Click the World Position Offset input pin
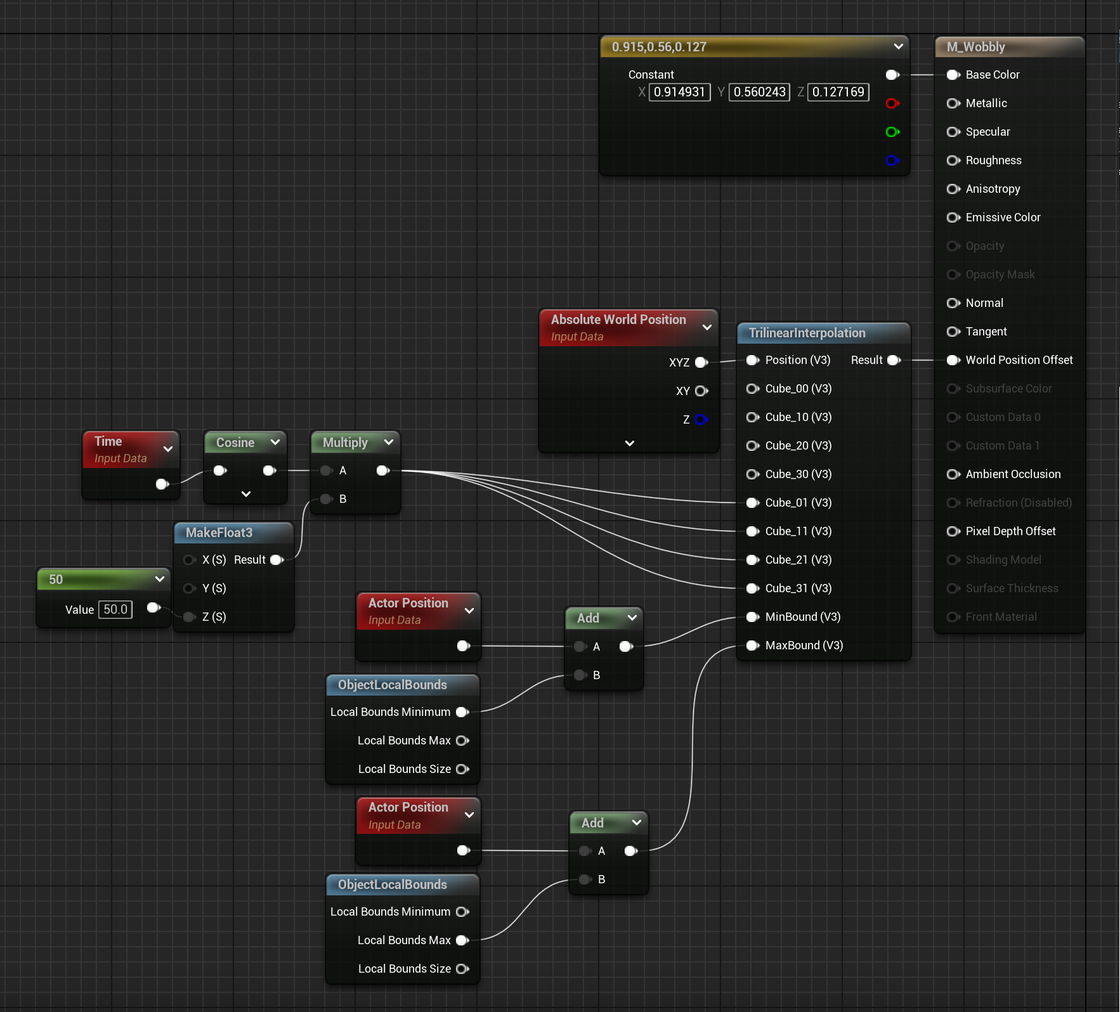This screenshot has height=1012, width=1120. (x=953, y=360)
